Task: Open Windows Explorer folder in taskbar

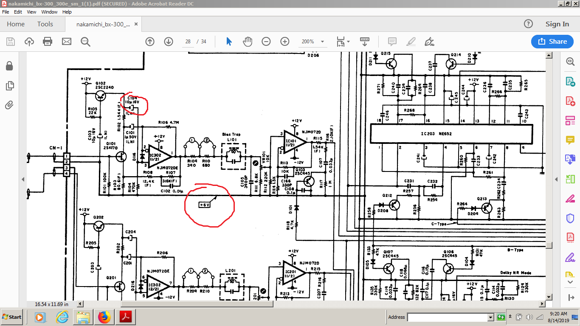Action: [x=83, y=317]
